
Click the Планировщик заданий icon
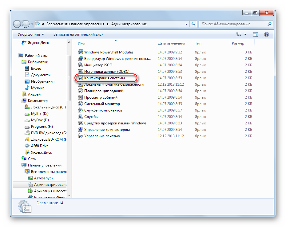click(x=81, y=91)
